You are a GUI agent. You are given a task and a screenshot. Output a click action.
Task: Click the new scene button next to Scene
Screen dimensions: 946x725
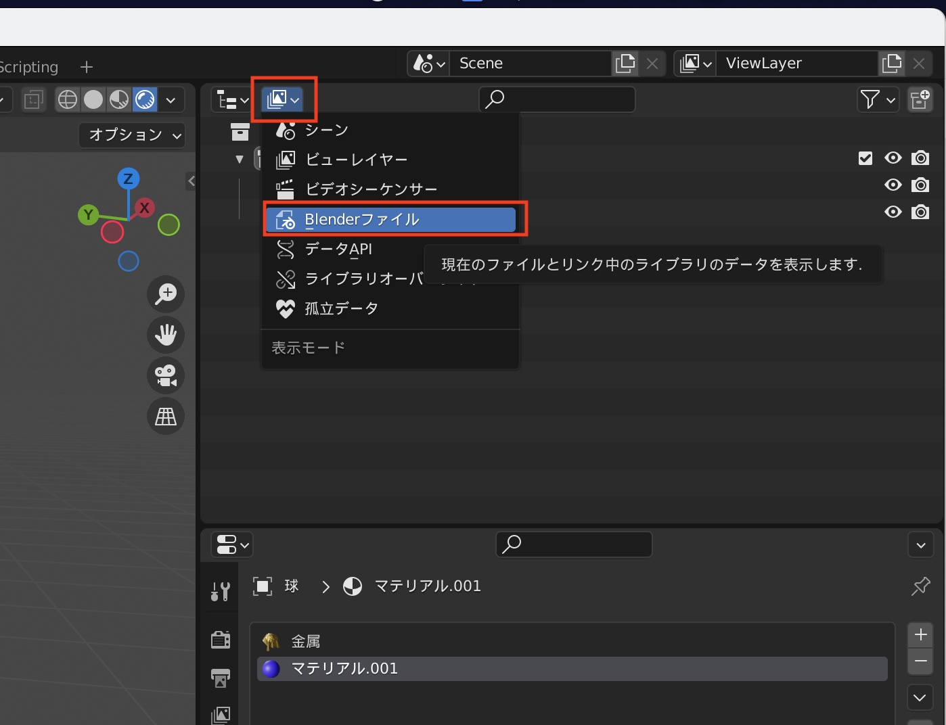point(625,64)
